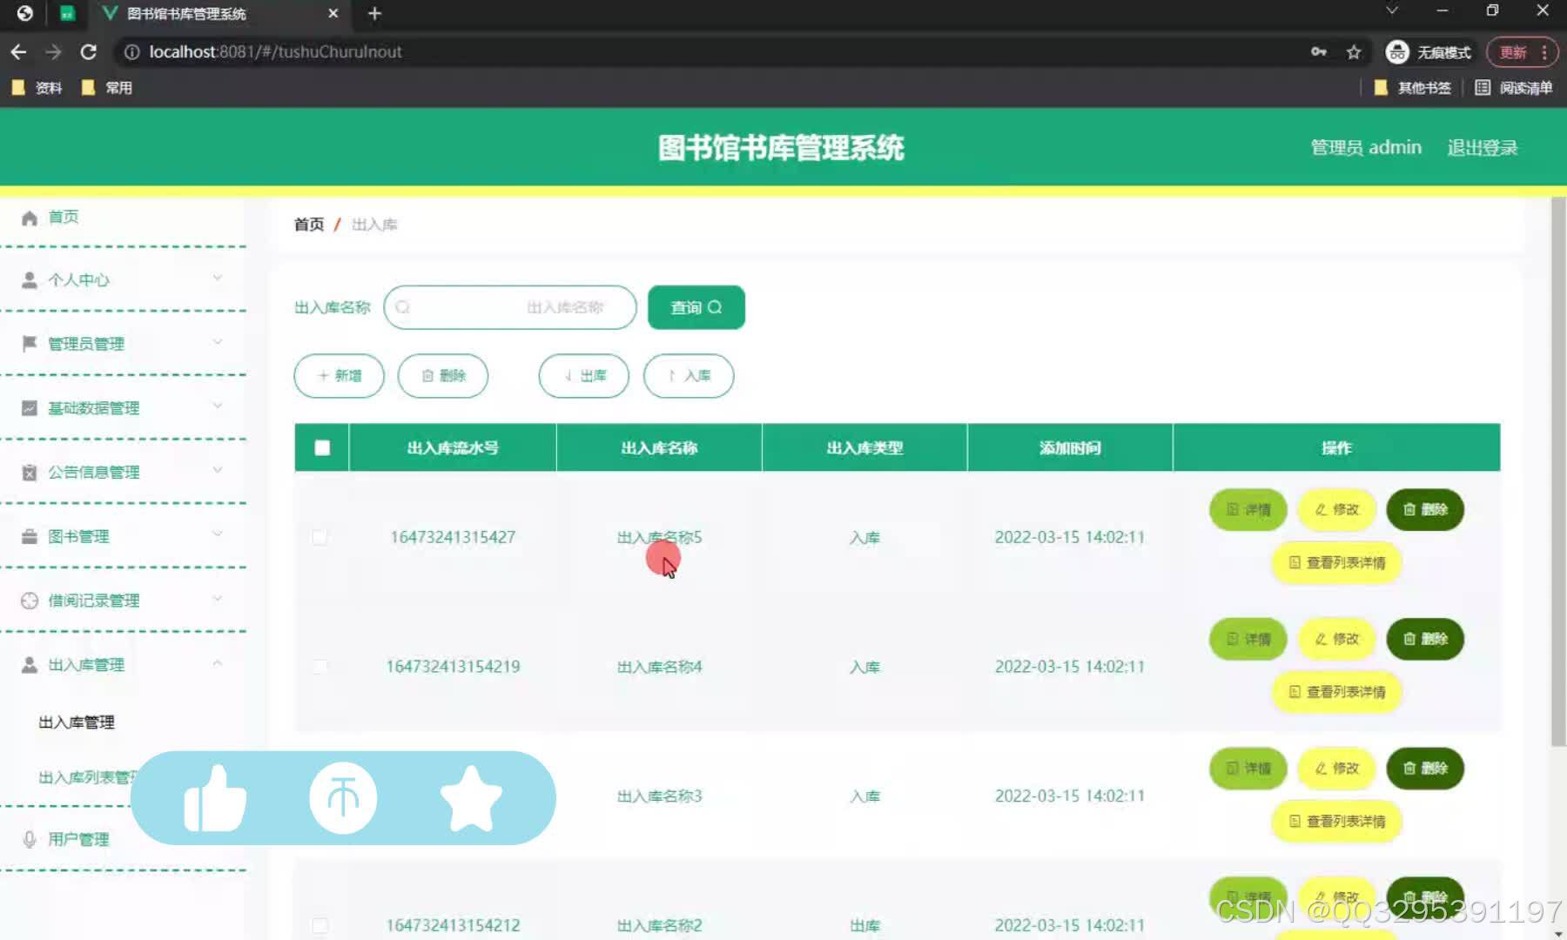Screen dimensions: 1567x940
Task: Click the incognito 无痕模式 icon
Action: pyautogui.click(x=1397, y=52)
